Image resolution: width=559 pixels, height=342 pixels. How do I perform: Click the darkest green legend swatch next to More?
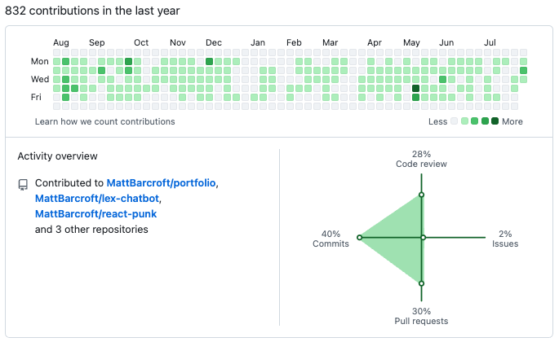pyautogui.click(x=495, y=121)
